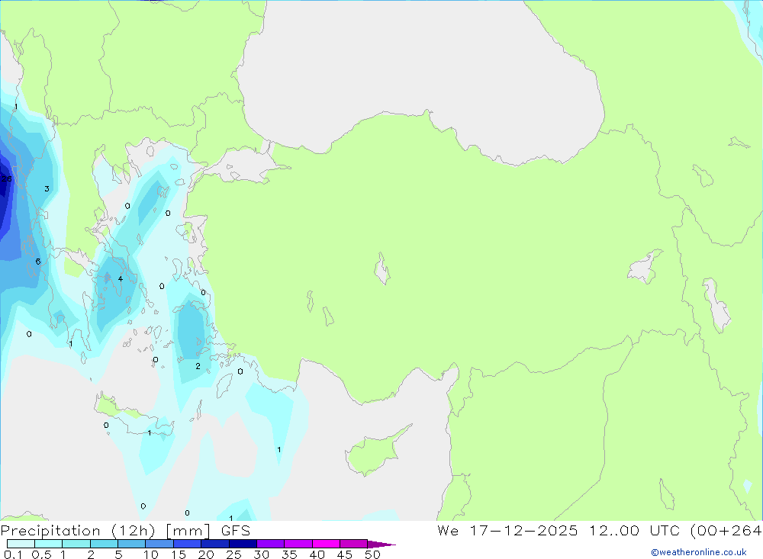Click the "Precipitation (12h)" title text
This screenshot has height=559, width=763.
[x=78, y=531]
